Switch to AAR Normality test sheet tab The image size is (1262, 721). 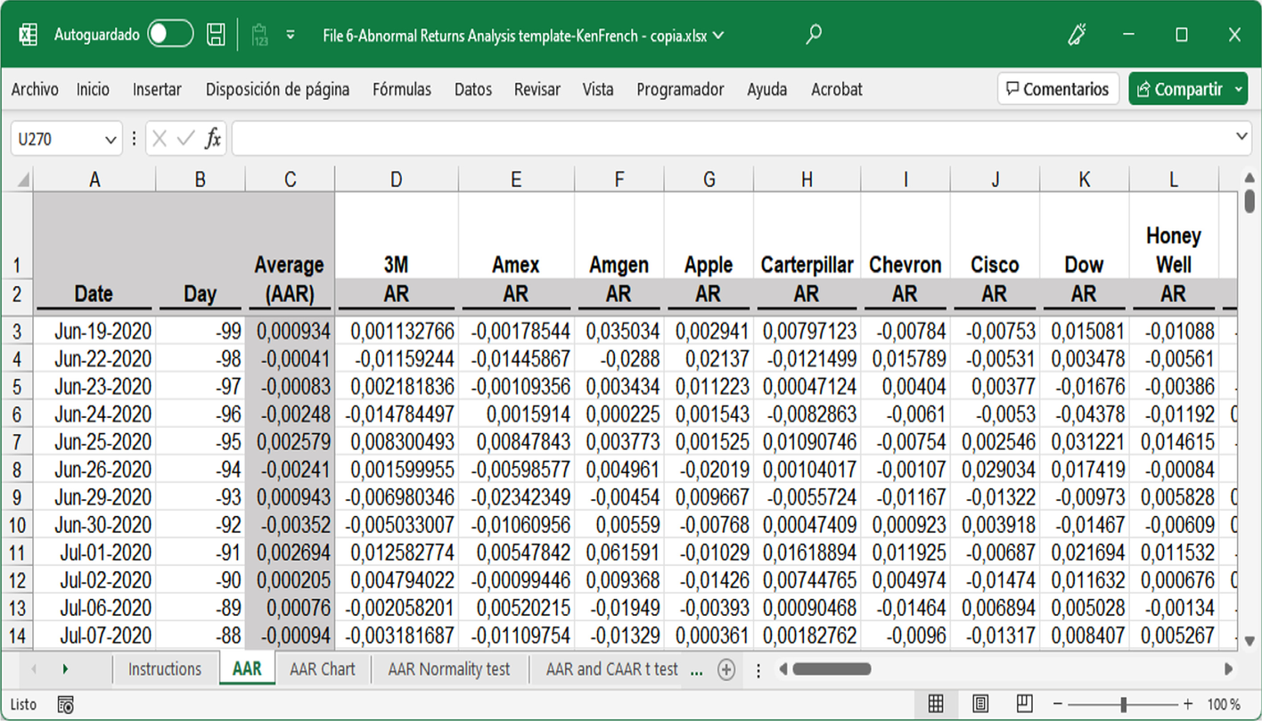(x=449, y=669)
